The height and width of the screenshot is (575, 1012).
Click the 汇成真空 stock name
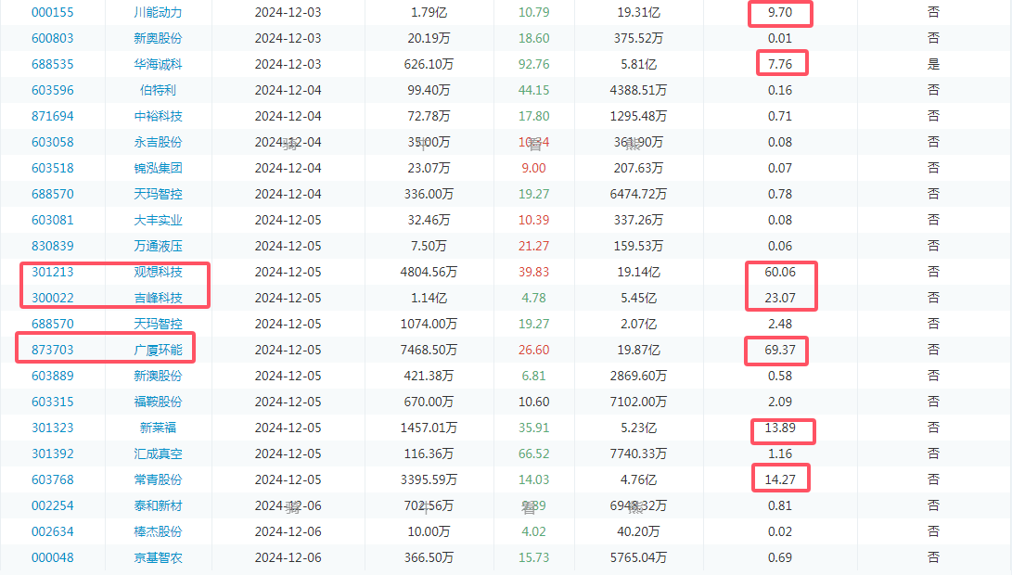tap(158, 454)
